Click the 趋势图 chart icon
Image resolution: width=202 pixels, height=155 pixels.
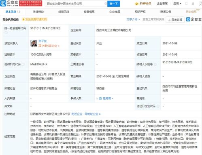(x=100, y=98)
